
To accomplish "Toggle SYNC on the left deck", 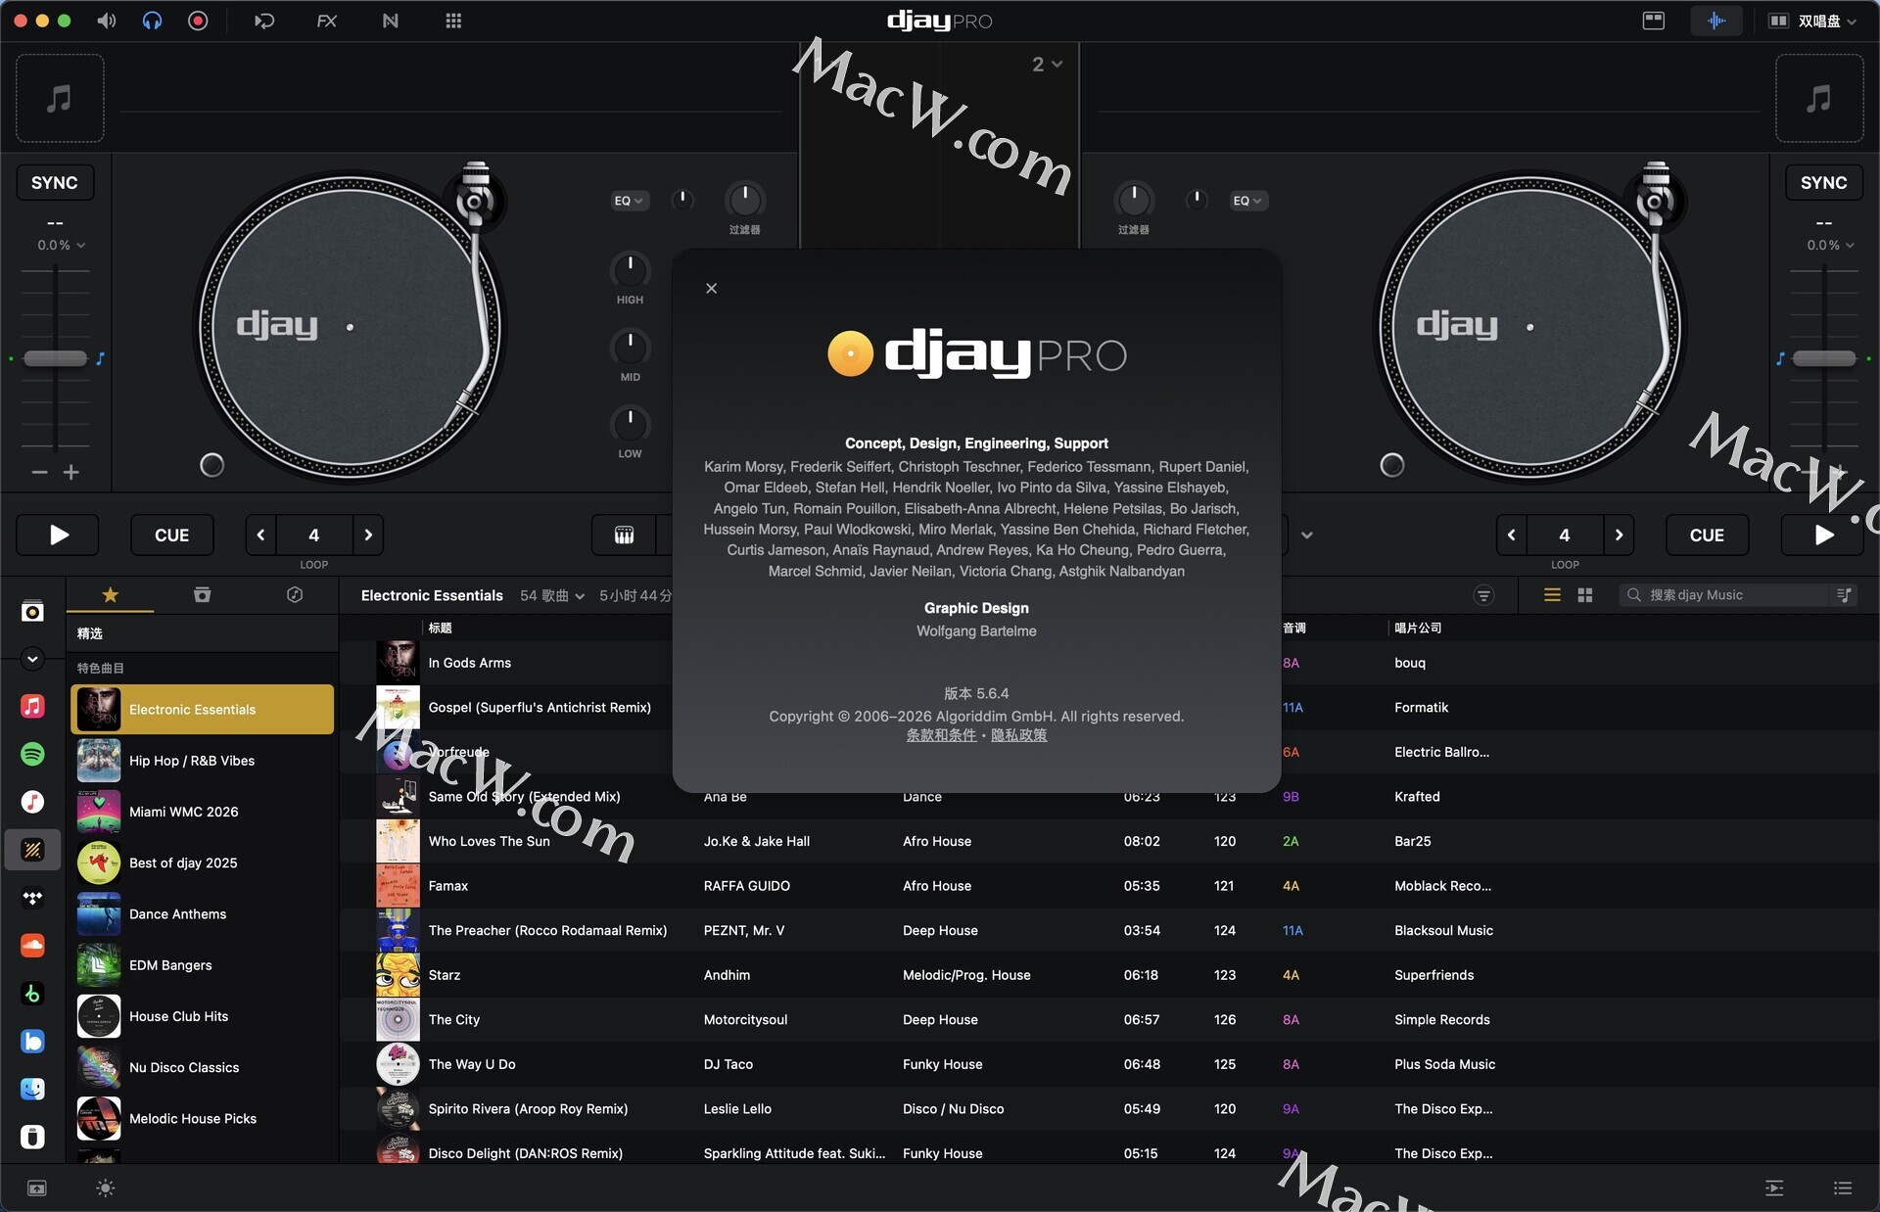I will click(x=55, y=183).
